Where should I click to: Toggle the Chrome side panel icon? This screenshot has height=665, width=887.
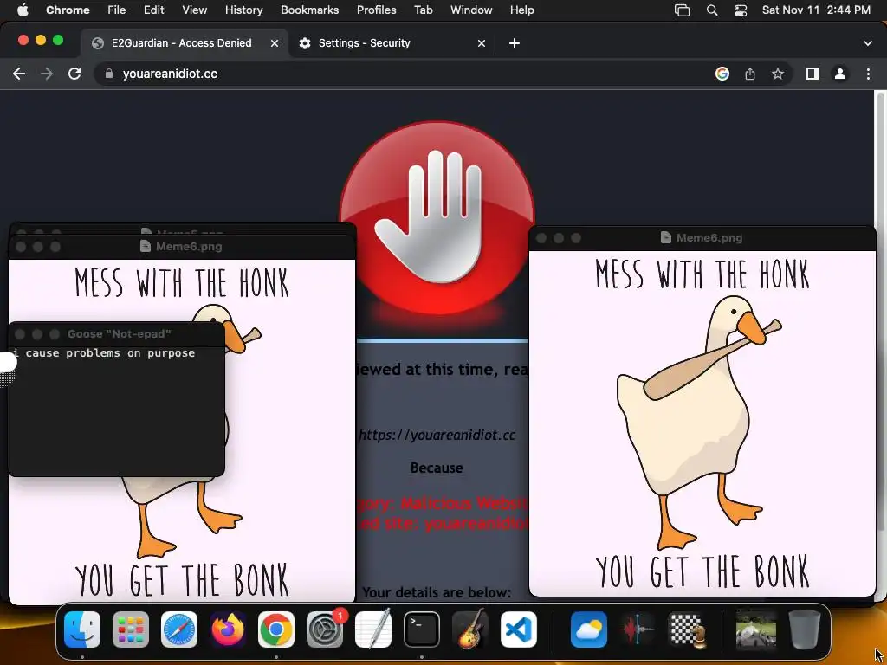pos(813,74)
